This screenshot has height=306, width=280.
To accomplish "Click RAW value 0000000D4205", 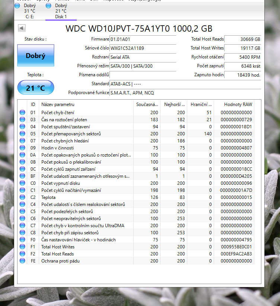I will [236, 176].
